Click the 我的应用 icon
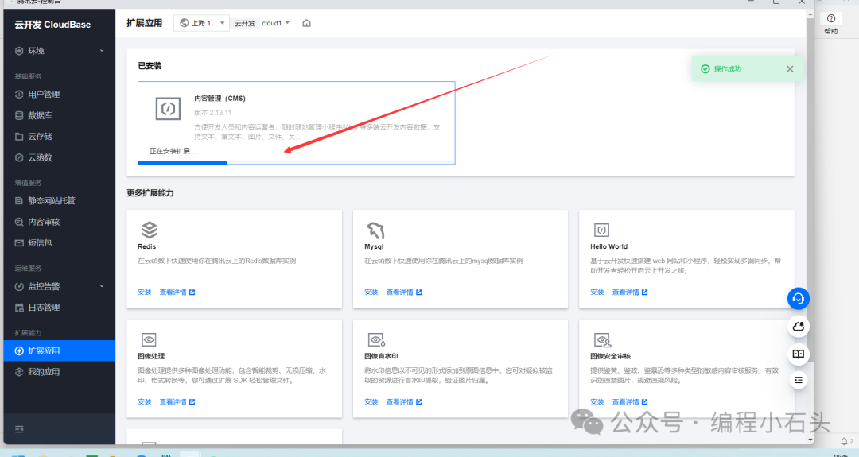 (19, 372)
